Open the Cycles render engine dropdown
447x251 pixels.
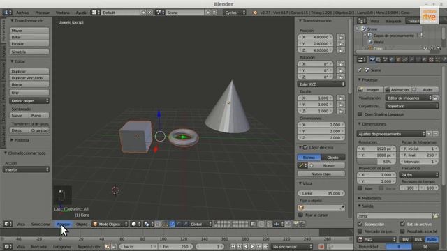235,13
